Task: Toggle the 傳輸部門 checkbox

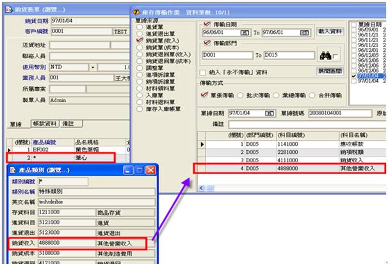Action: (x=206, y=43)
